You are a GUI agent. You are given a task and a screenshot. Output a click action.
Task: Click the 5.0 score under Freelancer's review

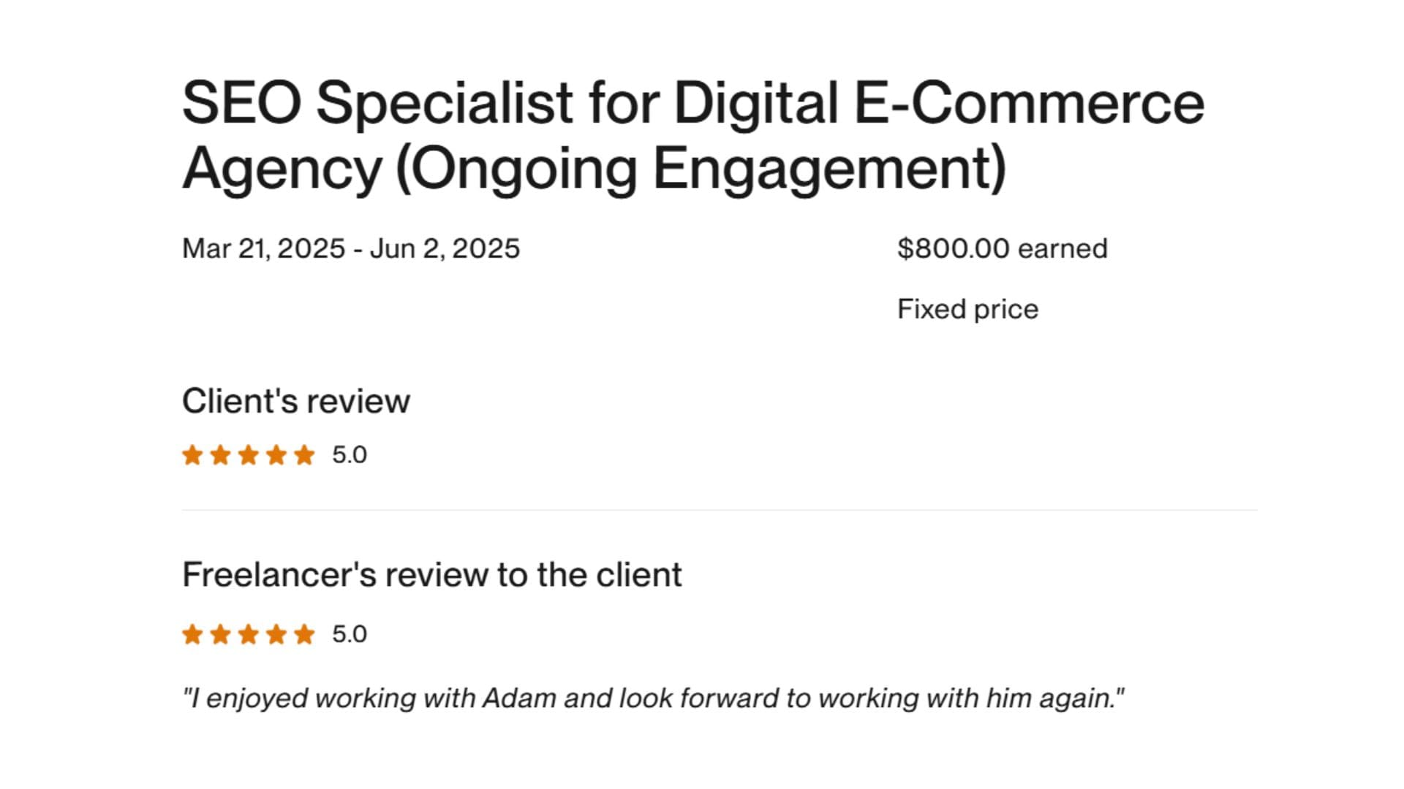(350, 634)
